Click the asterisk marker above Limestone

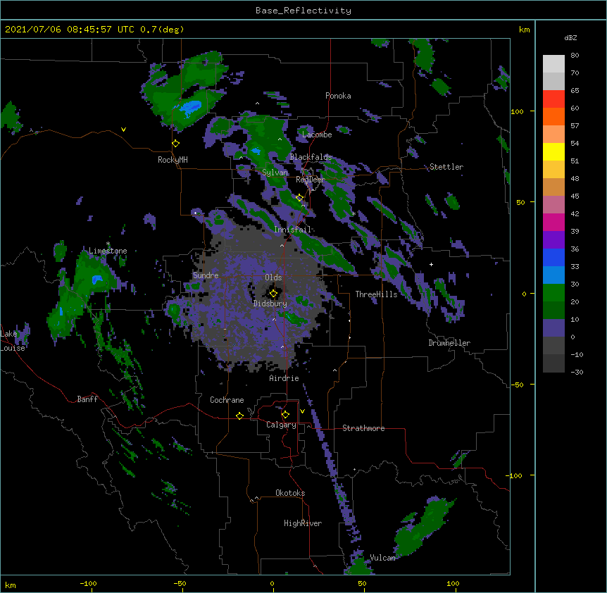pyautogui.click(x=108, y=244)
